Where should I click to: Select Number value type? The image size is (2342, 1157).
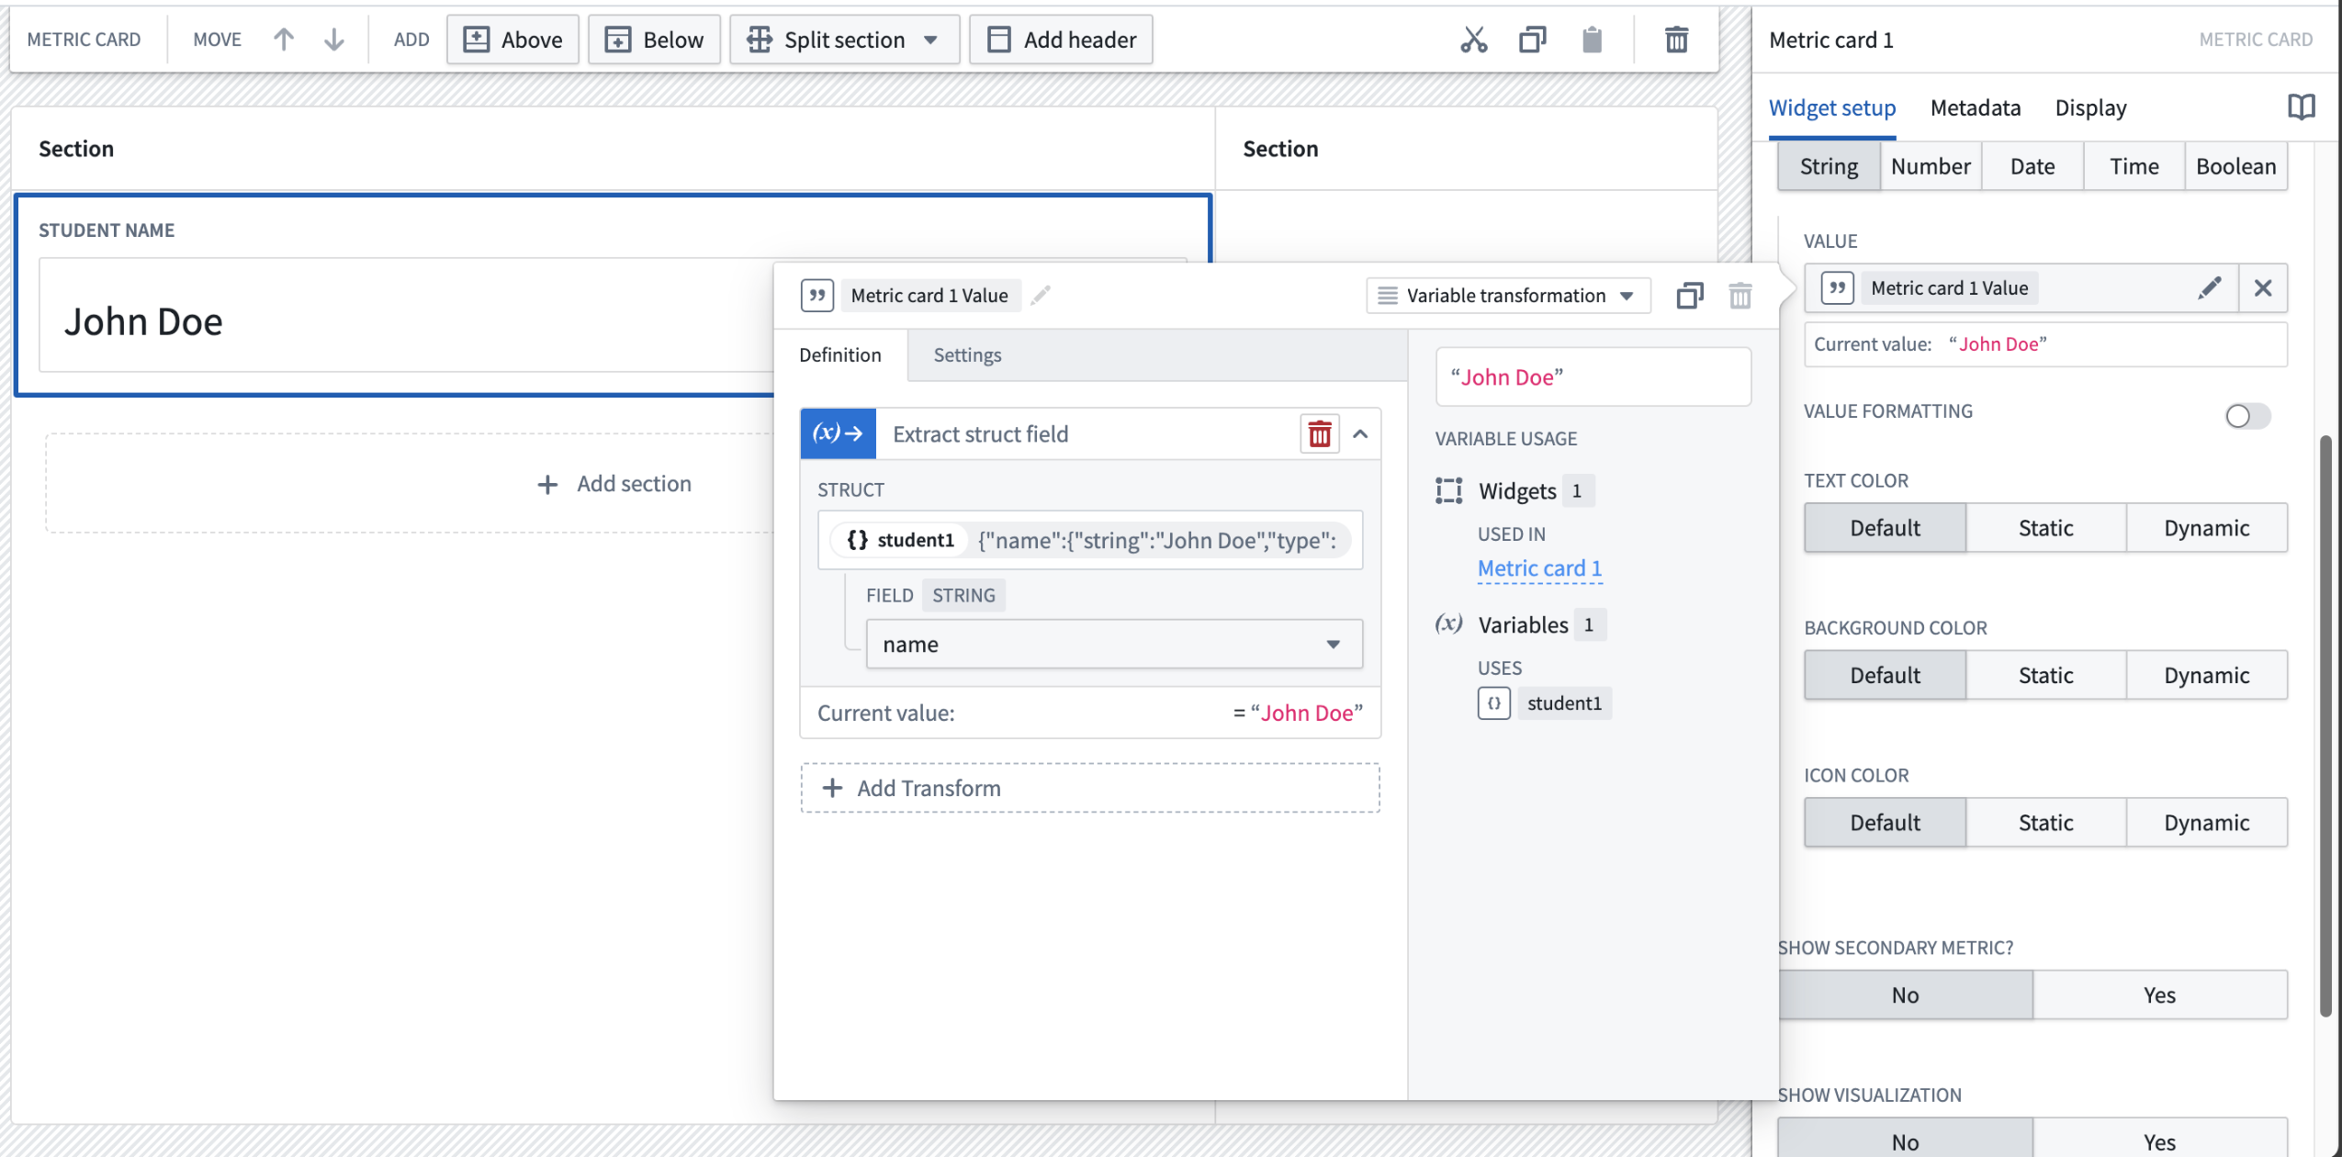pos(1931,166)
